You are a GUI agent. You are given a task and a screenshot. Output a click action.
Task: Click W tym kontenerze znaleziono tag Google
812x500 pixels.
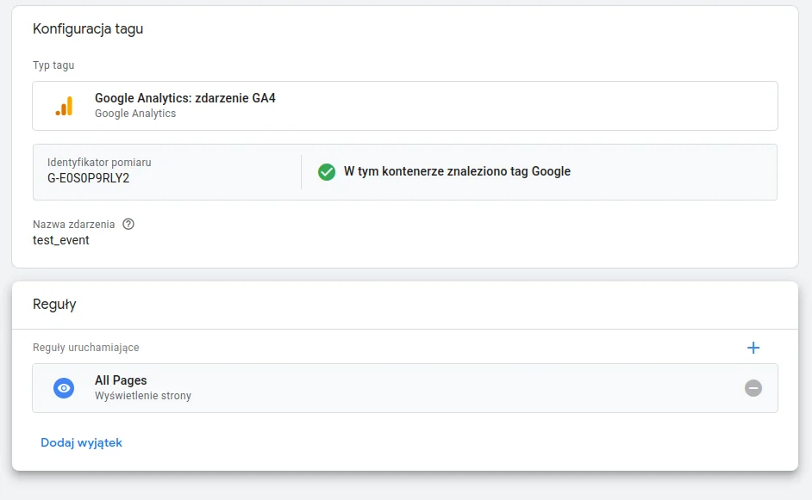point(457,171)
